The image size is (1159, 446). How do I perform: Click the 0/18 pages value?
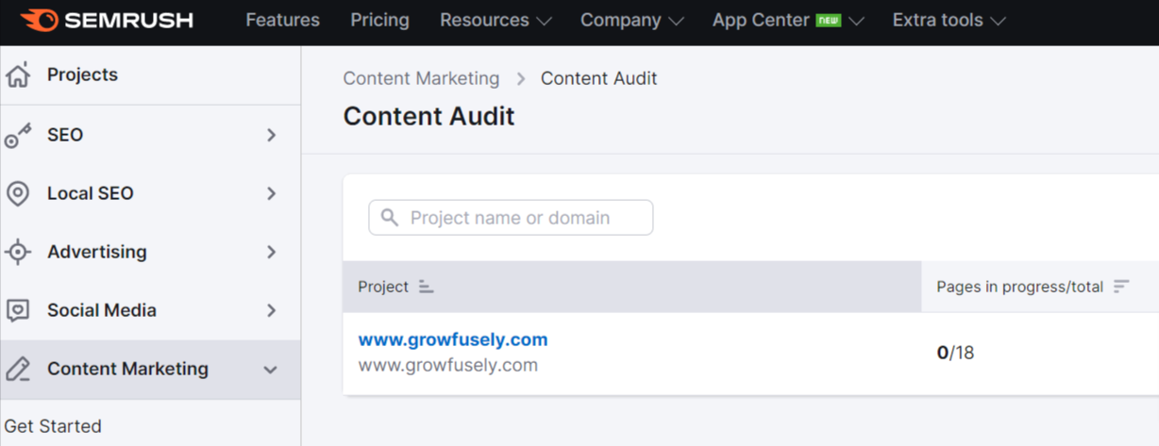955,353
